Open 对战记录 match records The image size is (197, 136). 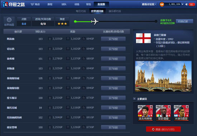click(184, 21)
